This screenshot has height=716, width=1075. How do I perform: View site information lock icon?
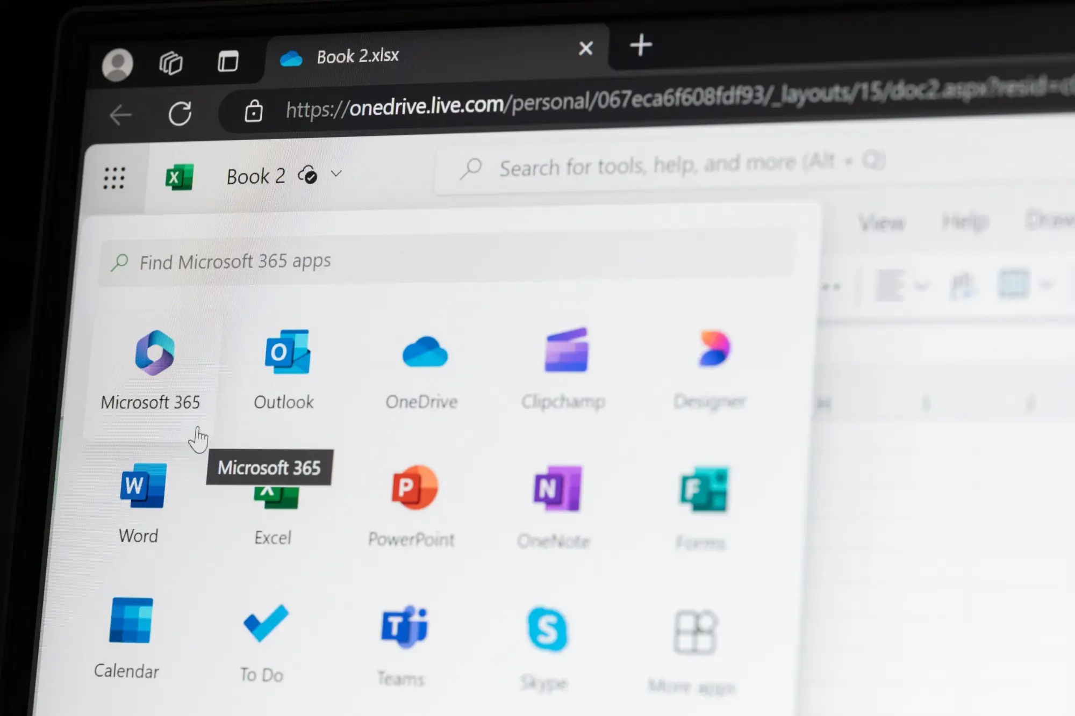(253, 111)
